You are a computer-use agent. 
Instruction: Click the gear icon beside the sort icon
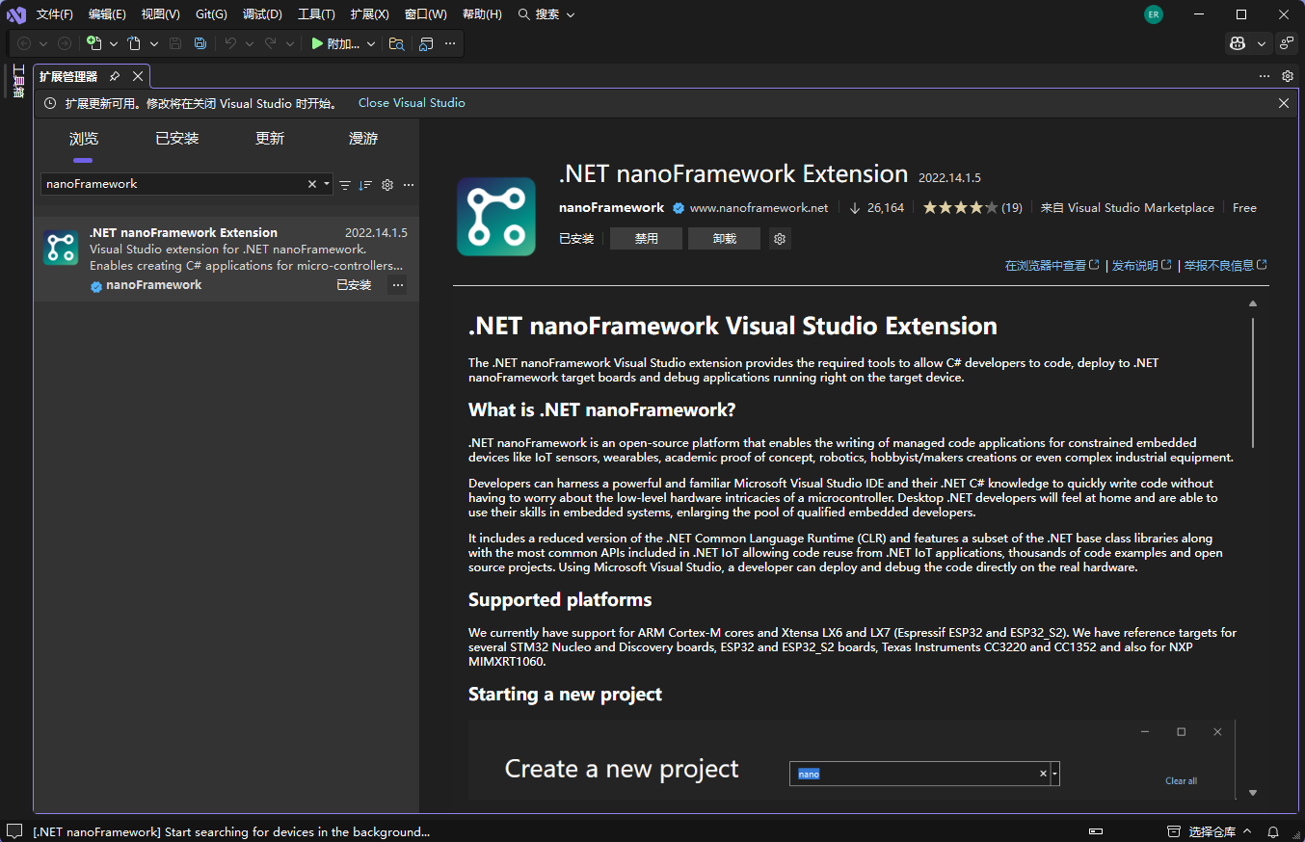(x=387, y=185)
